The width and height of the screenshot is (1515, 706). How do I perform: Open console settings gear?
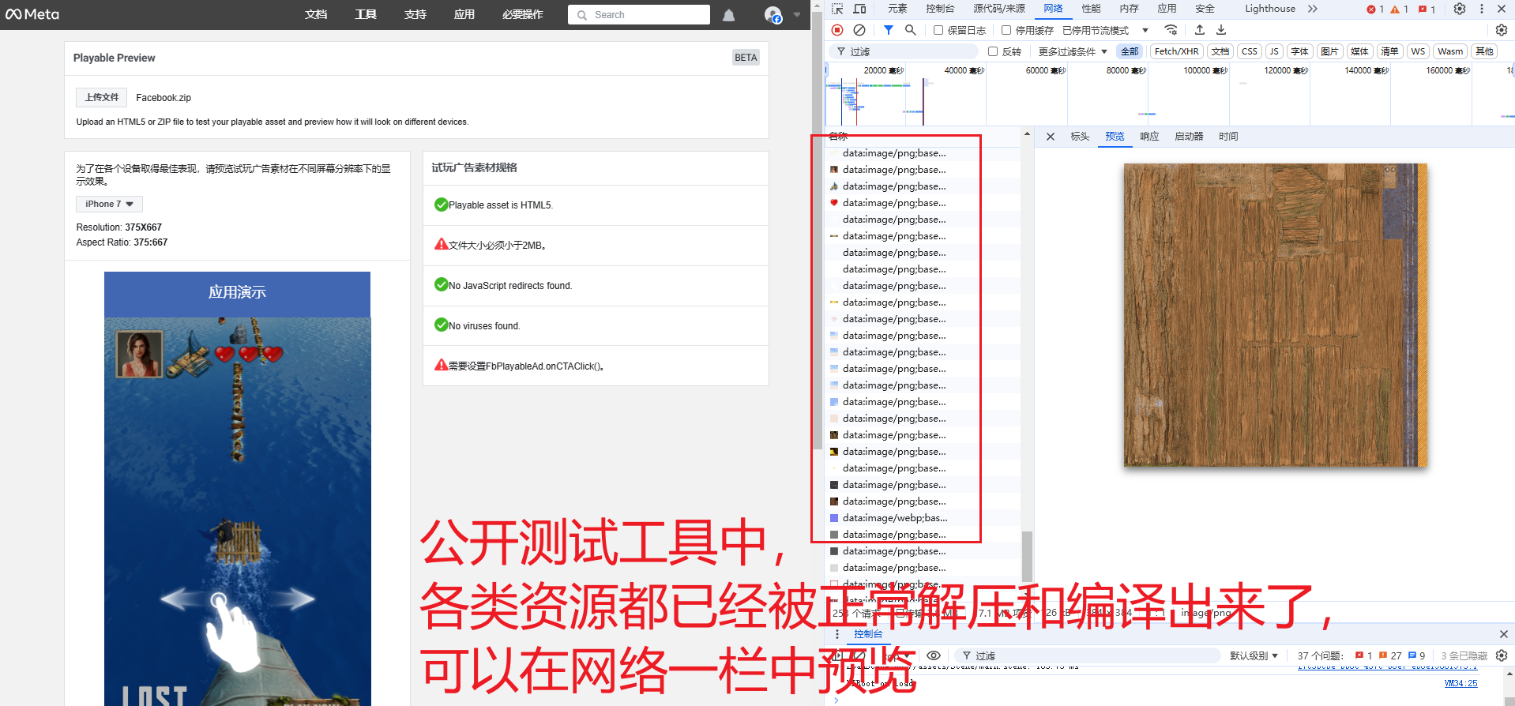[x=1502, y=655]
